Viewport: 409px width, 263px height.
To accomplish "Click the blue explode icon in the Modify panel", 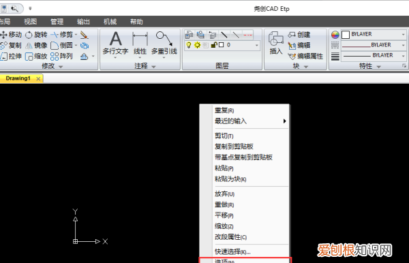I will (85, 46).
